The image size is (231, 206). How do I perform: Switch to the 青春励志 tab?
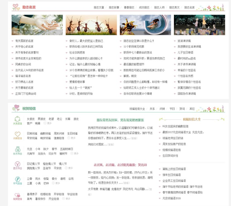(129, 8)
